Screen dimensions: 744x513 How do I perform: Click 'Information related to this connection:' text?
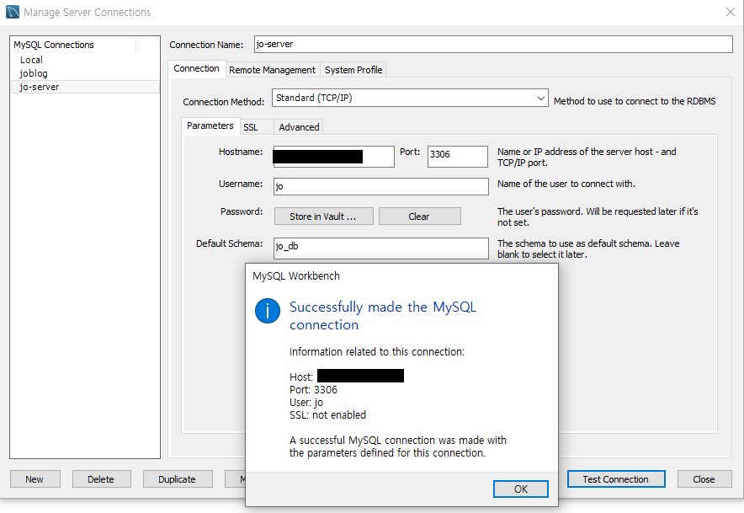tap(377, 351)
